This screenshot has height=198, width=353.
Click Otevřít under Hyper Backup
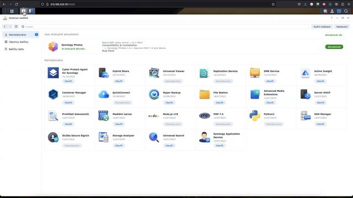(169, 103)
